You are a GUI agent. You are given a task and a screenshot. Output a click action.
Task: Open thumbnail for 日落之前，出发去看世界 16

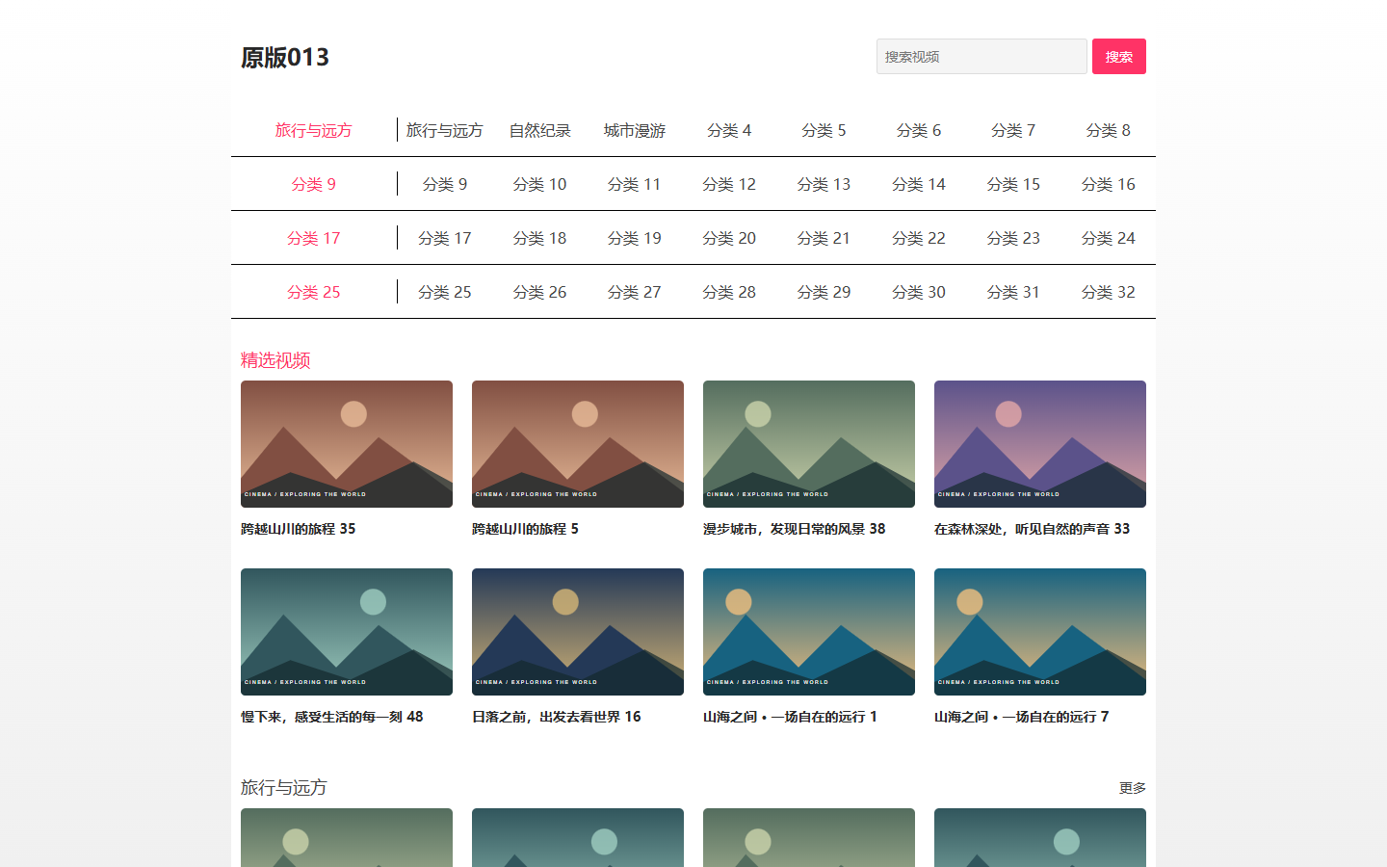point(578,632)
